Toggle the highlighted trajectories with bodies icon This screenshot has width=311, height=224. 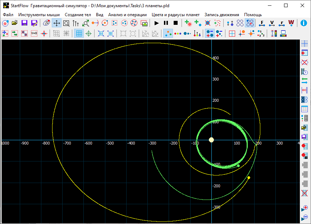[250, 23]
